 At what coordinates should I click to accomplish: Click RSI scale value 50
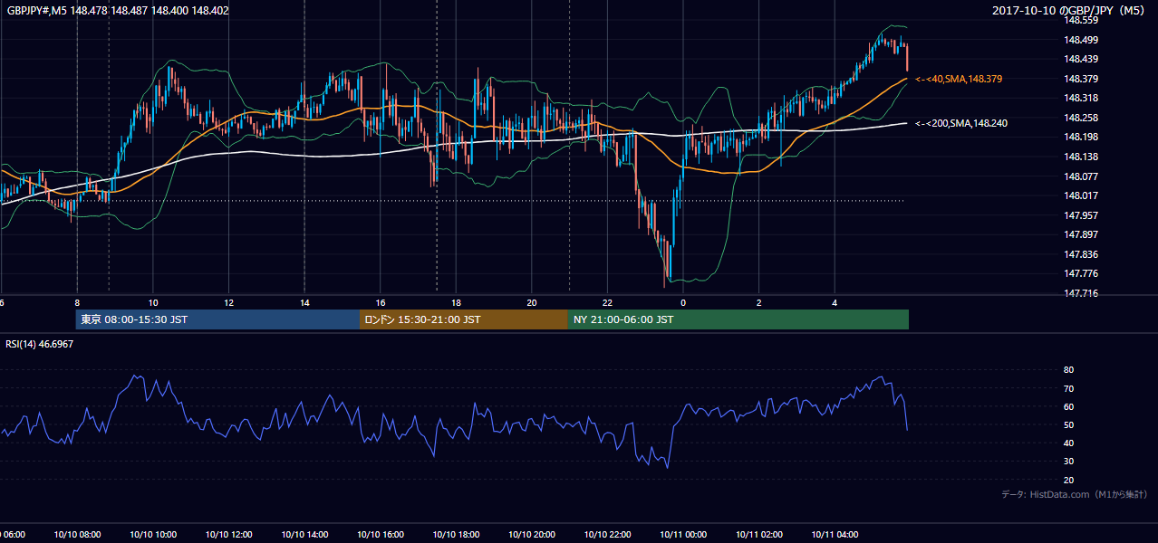pos(1069,424)
